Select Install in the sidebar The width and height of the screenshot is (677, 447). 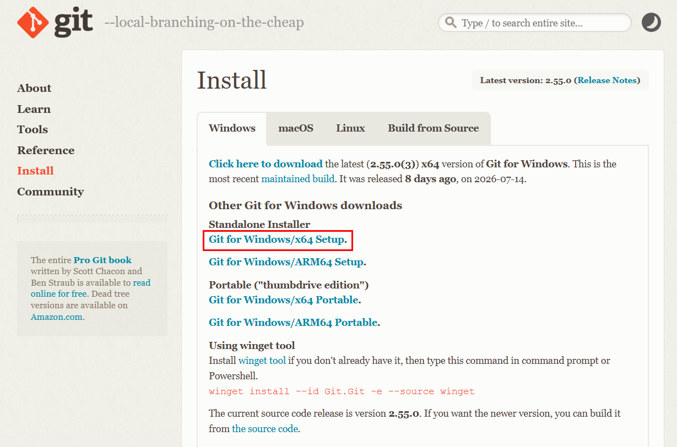tap(35, 171)
